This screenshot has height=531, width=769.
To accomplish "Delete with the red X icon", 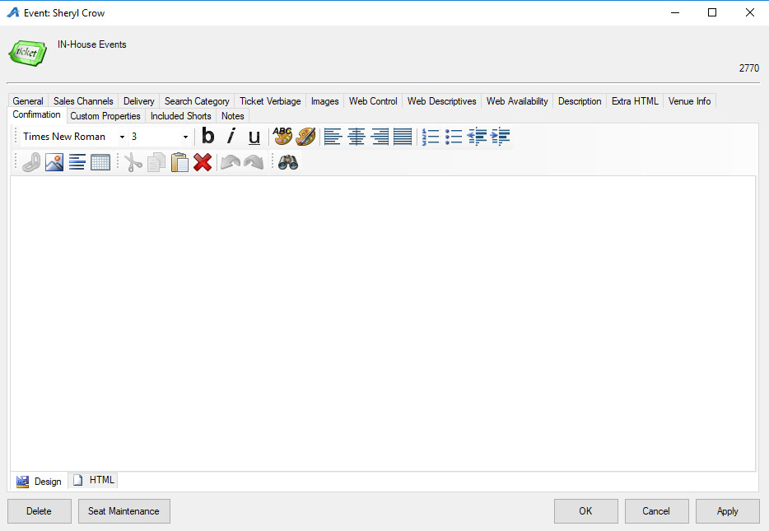I will pyautogui.click(x=203, y=162).
